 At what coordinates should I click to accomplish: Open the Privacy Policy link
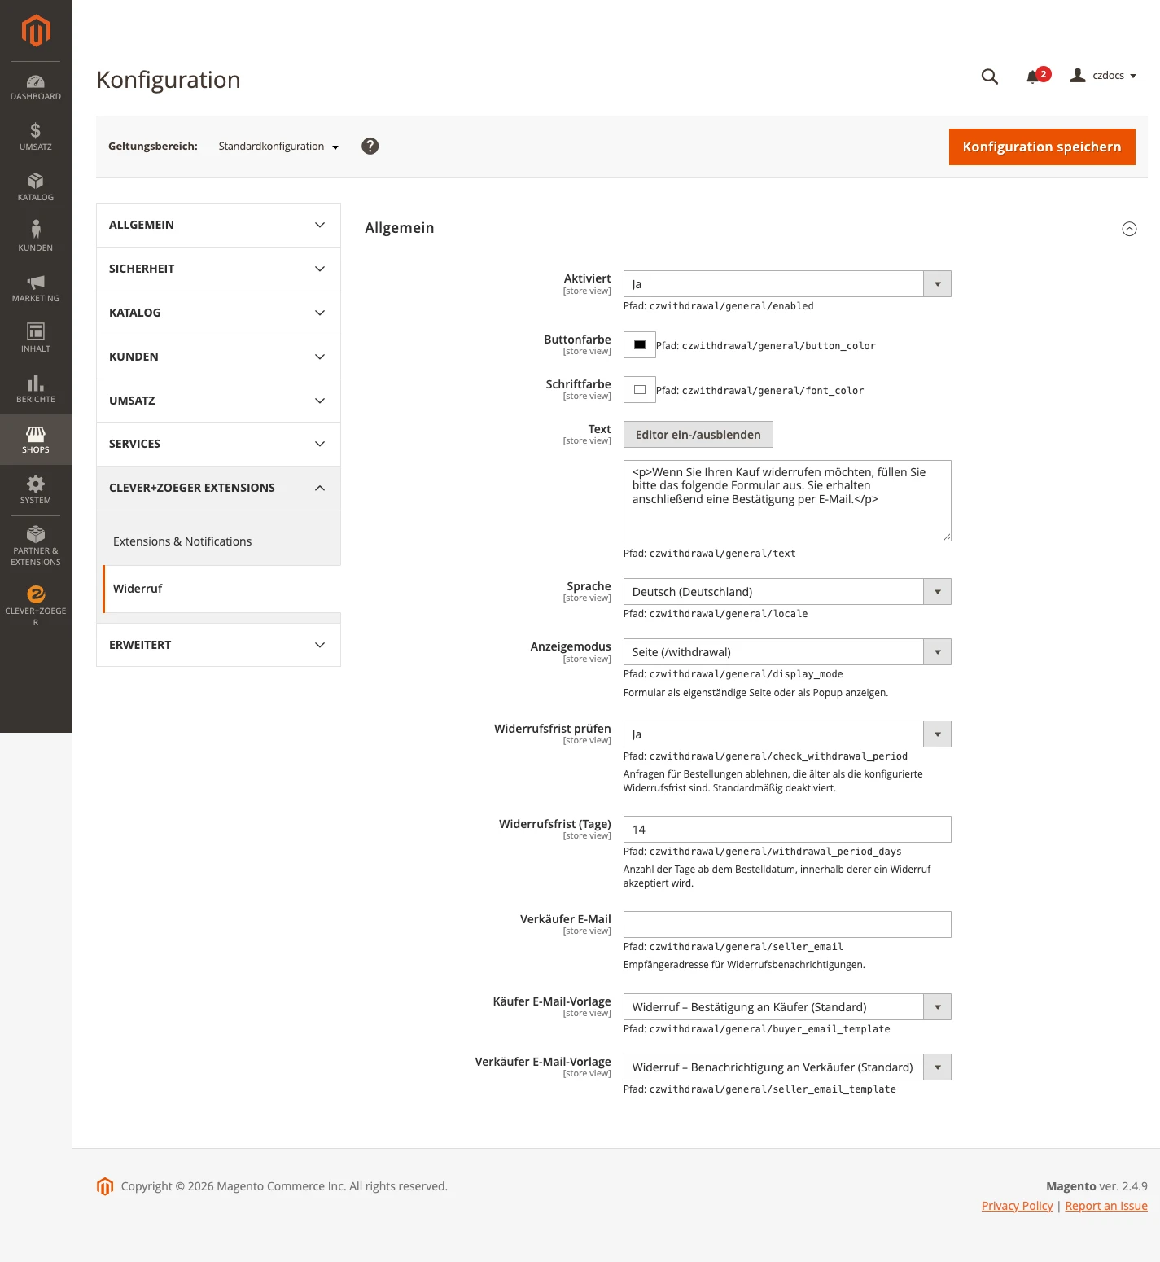[1017, 1206]
